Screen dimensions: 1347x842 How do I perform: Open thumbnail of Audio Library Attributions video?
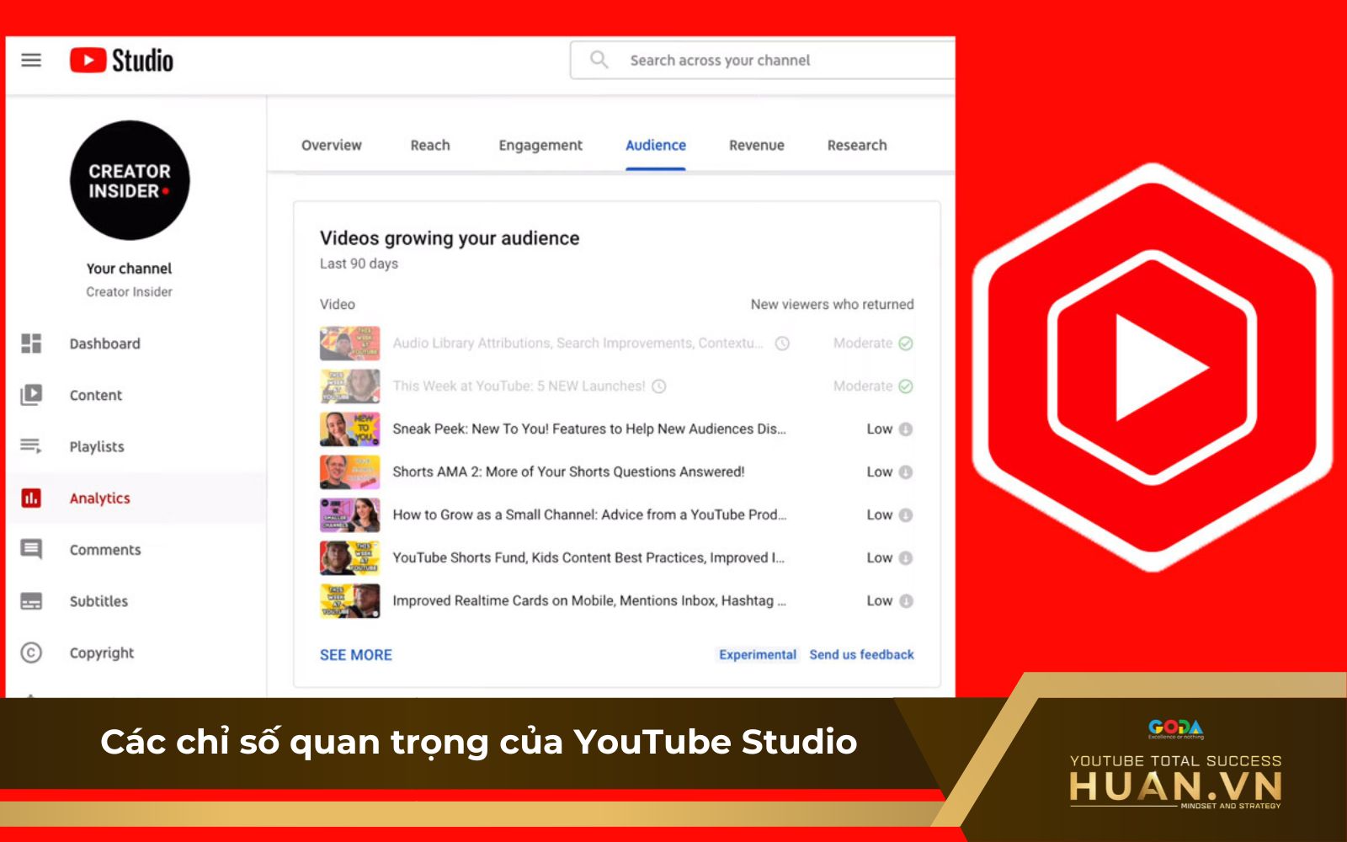tap(350, 344)
